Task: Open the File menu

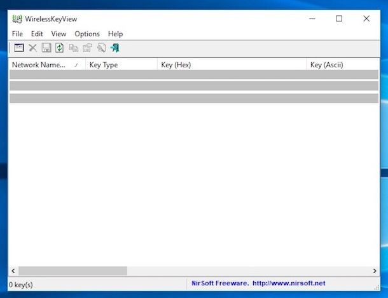Action: pos(17,34)
